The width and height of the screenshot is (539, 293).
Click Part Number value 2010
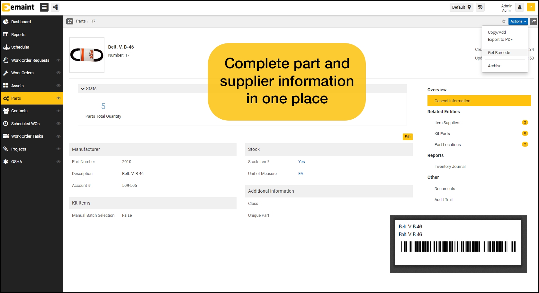(x=127, y=161)
